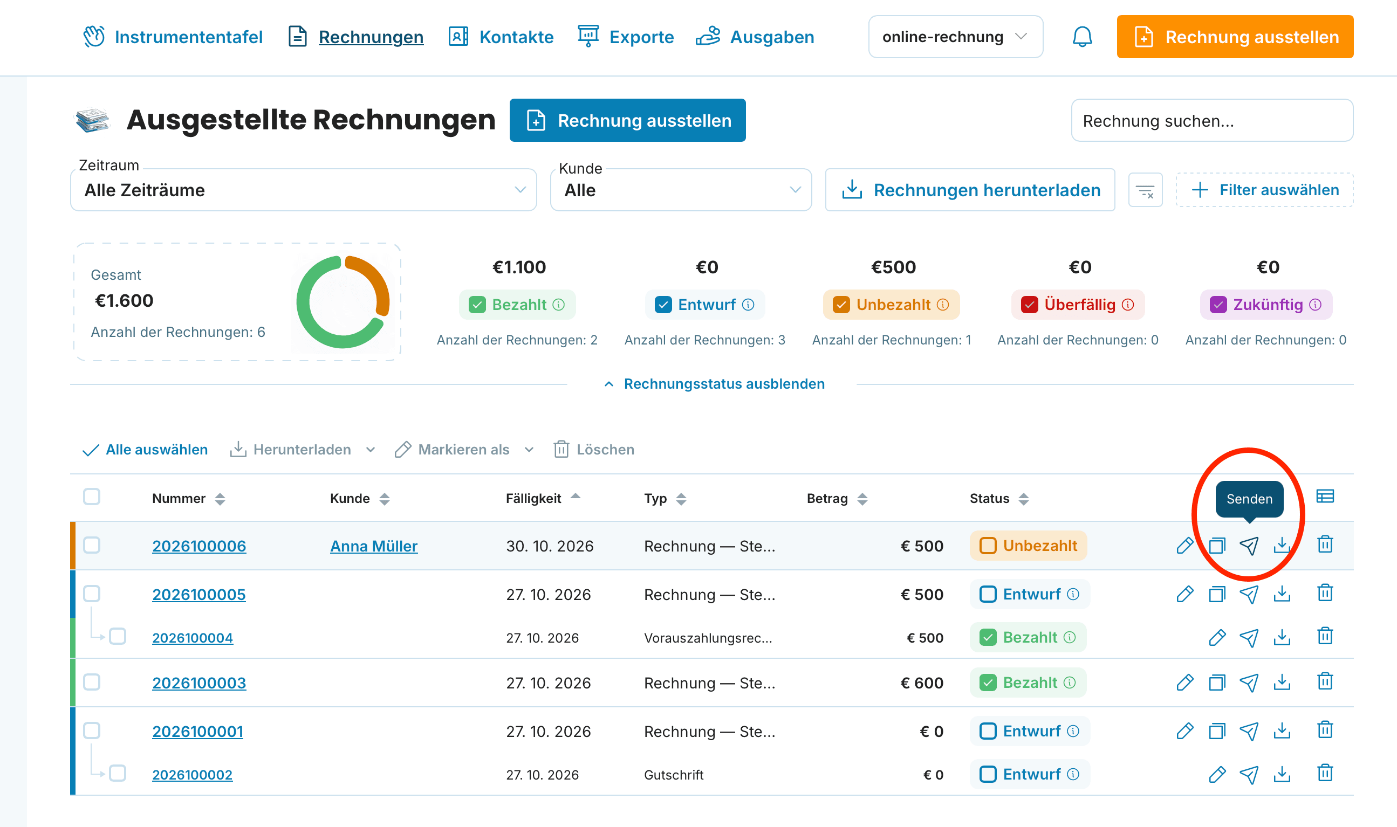Screen dimensions: 1397x827
Task: Send invoice 2026100005 via paper plane icon
Action: 1249,594
